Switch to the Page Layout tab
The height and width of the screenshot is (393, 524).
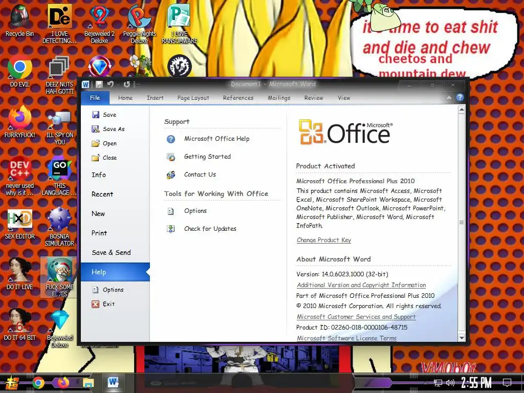click(193, 98)
